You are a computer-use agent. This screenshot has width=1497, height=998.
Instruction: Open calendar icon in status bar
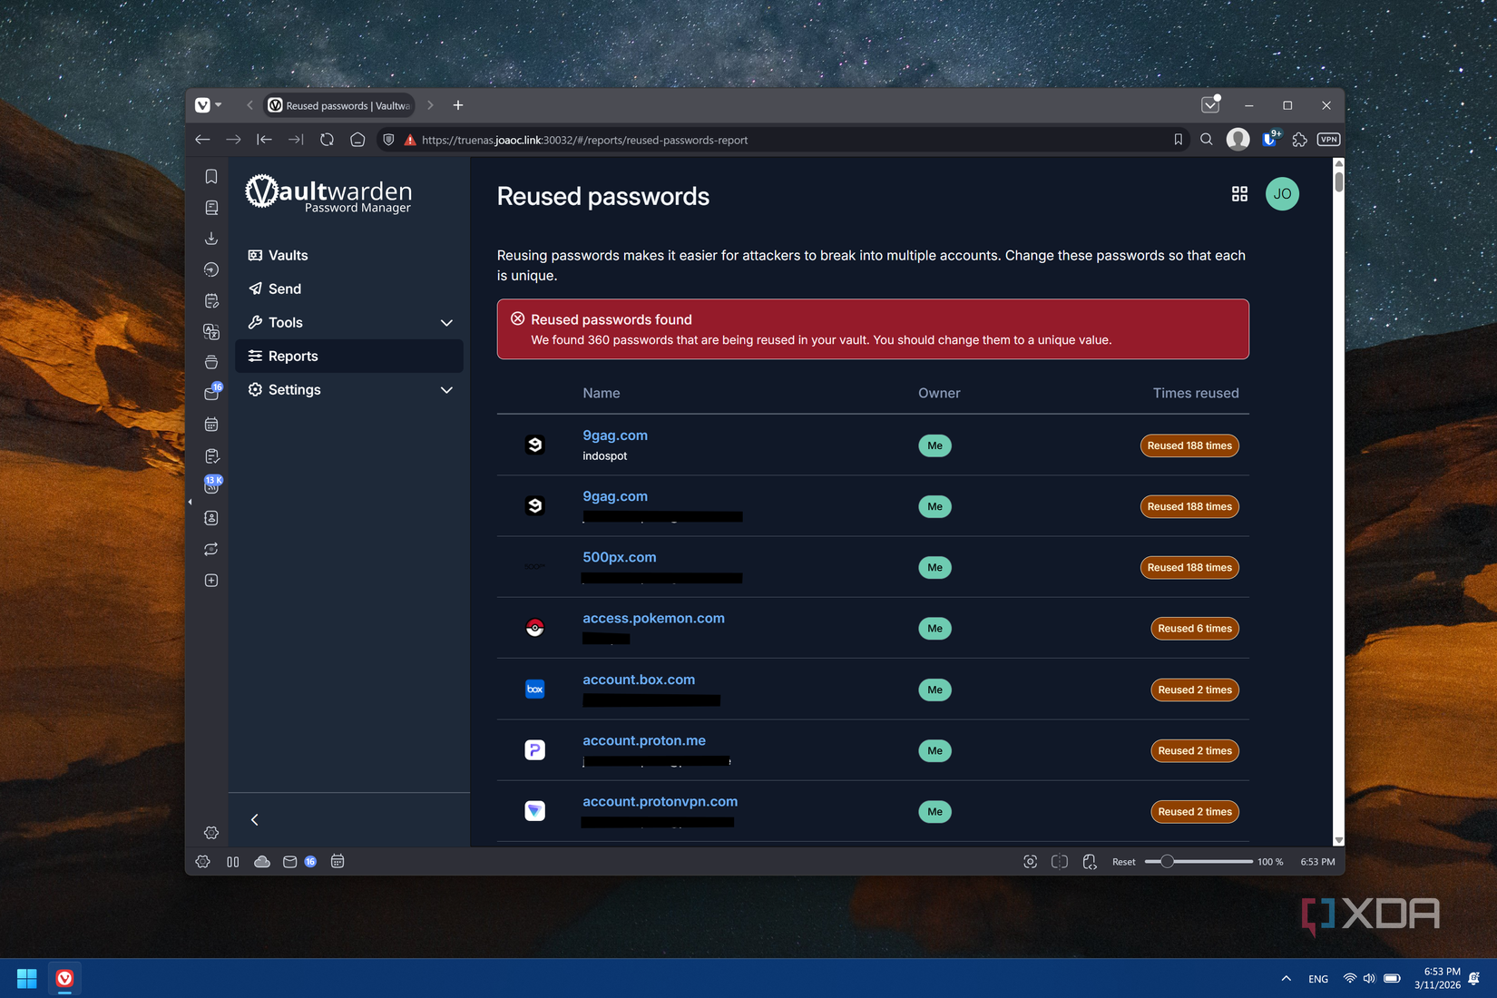click(338, 862)
